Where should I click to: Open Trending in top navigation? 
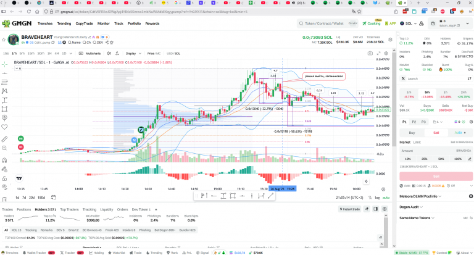[64, 23]
